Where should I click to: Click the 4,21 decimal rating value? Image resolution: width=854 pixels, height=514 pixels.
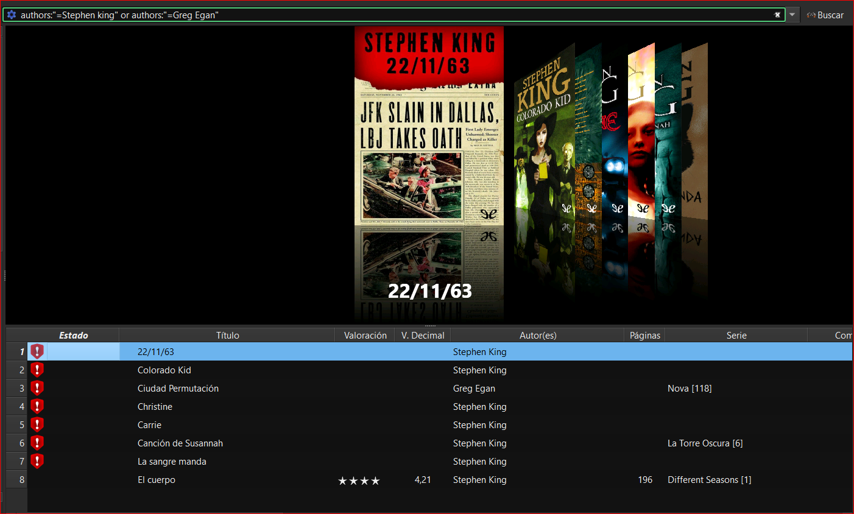coord(423,480)
